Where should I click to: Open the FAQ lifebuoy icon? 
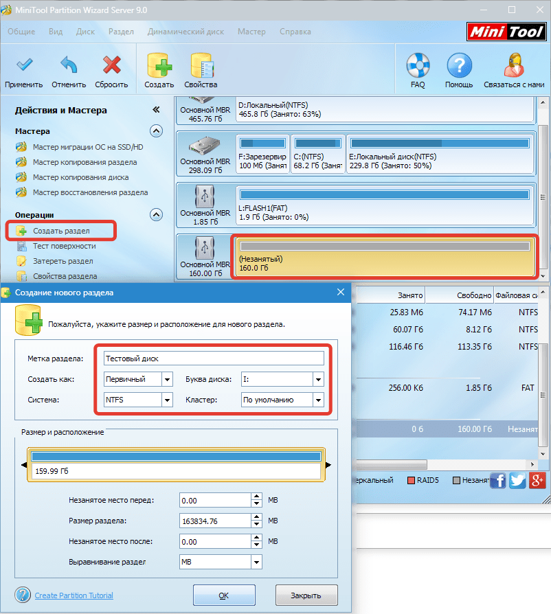pos(417,66)
